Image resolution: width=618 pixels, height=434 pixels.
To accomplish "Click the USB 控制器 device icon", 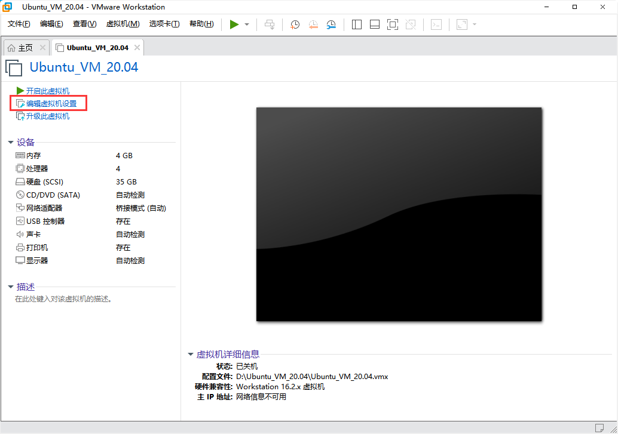I will (x=20, y=221).
